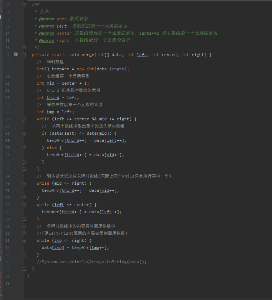Viewport: 272px width, 300px height.
Task: Click line number 86 in the gutter
Action: click(x=7, y=262)
